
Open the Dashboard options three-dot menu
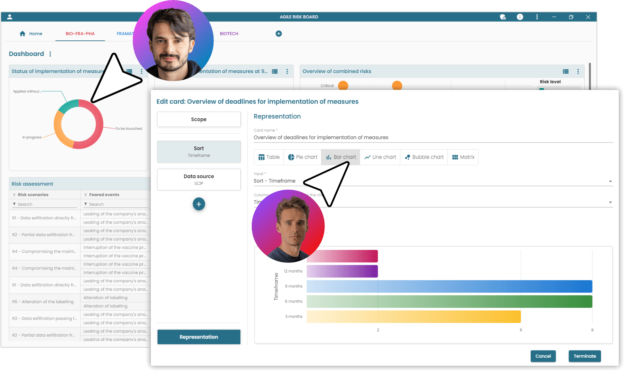[x=50, y=54]
